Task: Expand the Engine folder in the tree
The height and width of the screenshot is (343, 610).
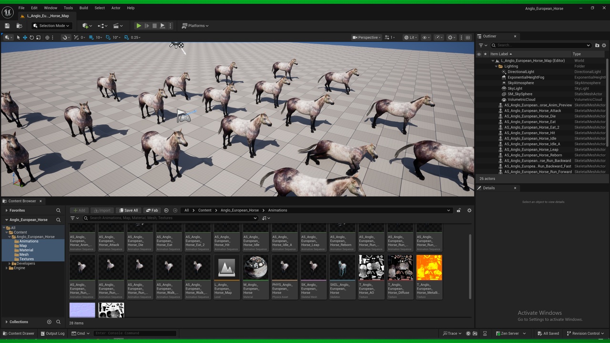Action: pos(6,268)
